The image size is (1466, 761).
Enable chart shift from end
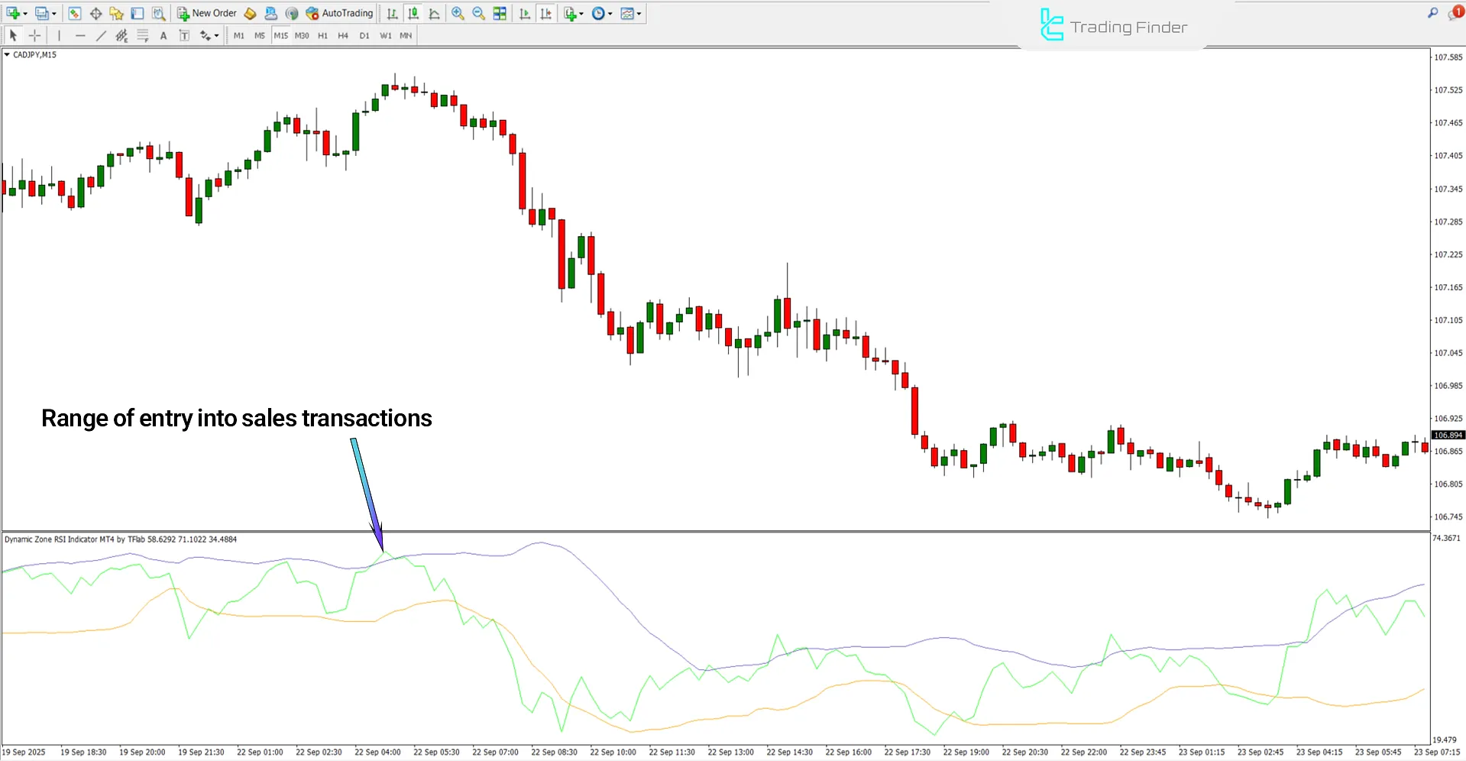(546, 13)
